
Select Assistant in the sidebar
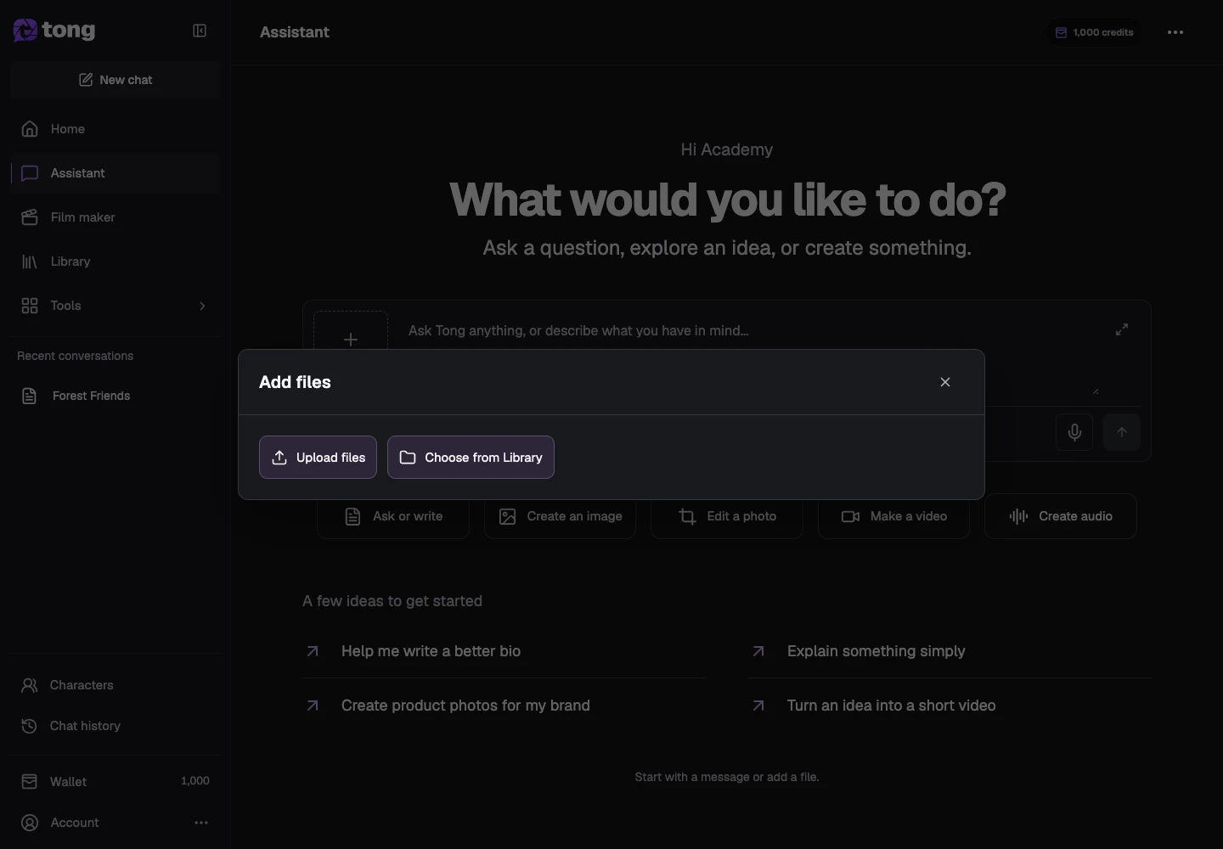tap(116, 173)
